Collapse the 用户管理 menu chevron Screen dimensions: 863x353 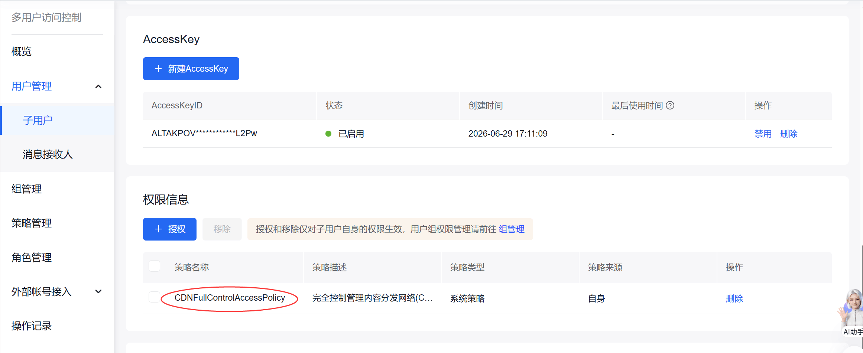(98, 86)
